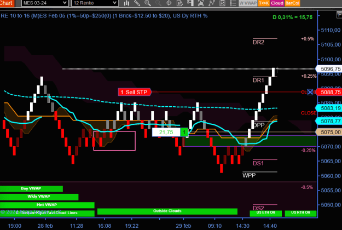The height and width of the screenshot is (230, 342).
Task: Enable the crosshair cursor icon
Action: pyautogui.click(x=169, y=3)
